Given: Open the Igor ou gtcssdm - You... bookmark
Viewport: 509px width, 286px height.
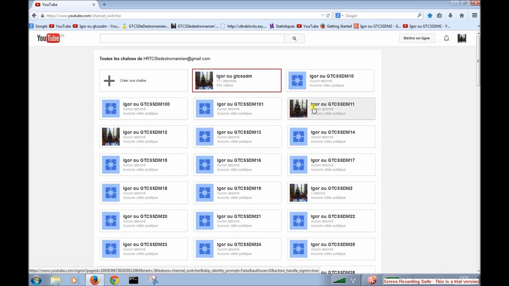Looking at the screenshot, I should tap(96, 26).
